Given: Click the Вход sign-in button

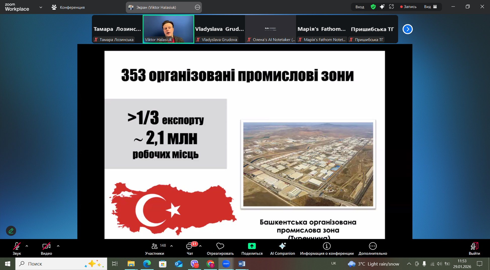Looking at the screenshot, I should 360,7.
